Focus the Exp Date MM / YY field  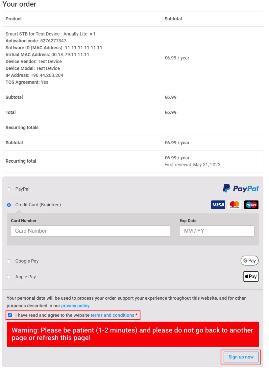(x=217, y=231)
